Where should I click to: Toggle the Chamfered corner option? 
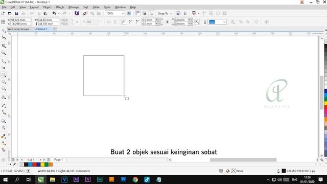137,21
